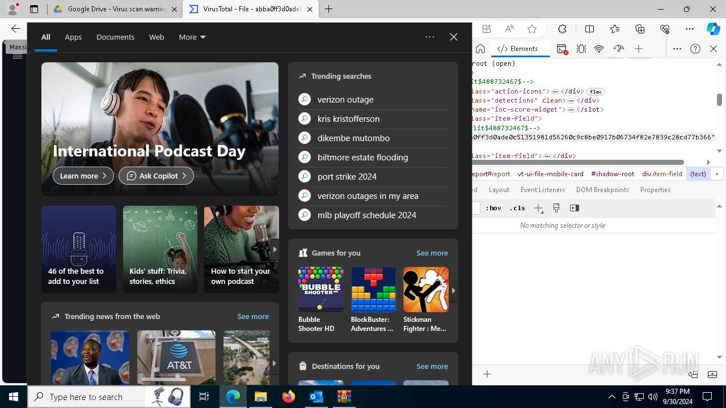
Task: Show hidden system tray icons chevron
Action: (x=611, y=397)
